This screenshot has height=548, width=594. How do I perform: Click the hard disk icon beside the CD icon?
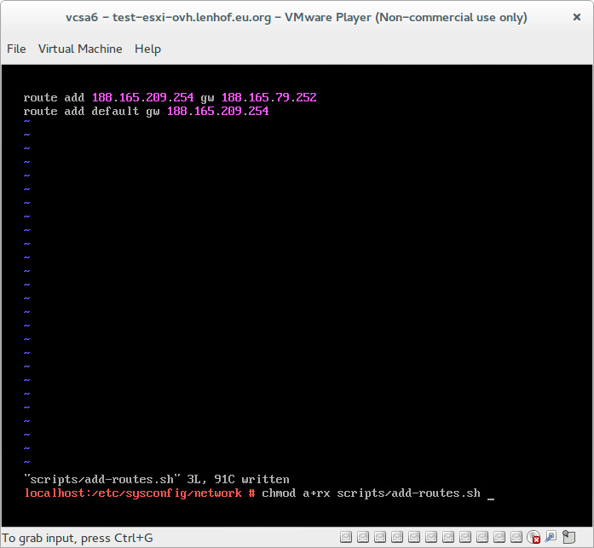pyautogui.click(x=516, y=537)
